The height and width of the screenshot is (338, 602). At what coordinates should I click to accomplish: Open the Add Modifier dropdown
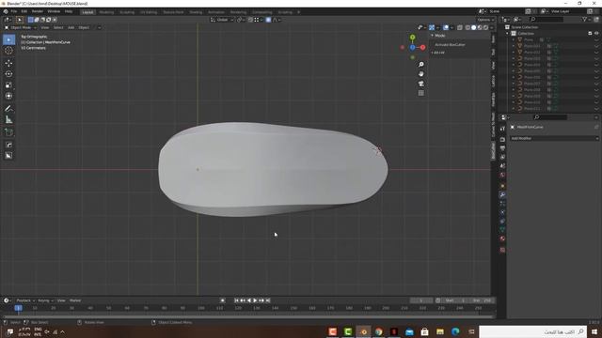click(554, 138)
